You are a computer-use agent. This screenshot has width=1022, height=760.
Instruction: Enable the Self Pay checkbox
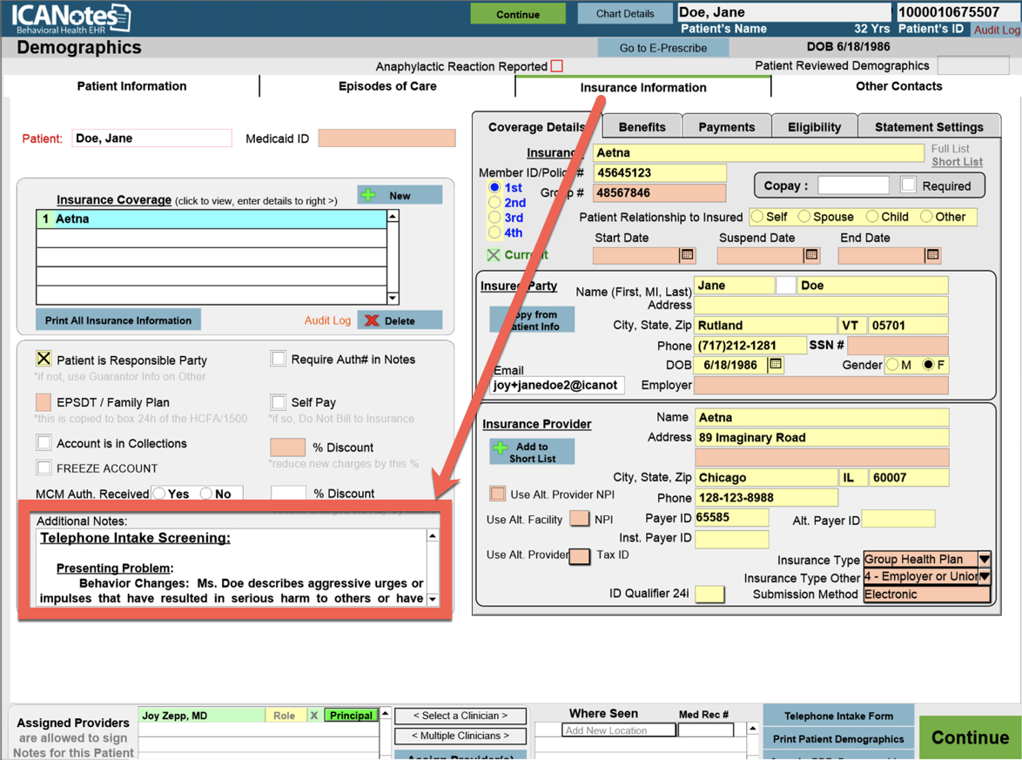[x=279, y=402]
